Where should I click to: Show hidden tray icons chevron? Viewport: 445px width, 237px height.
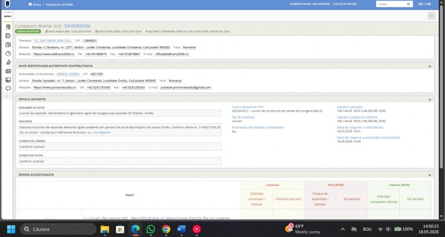point(343,229)
